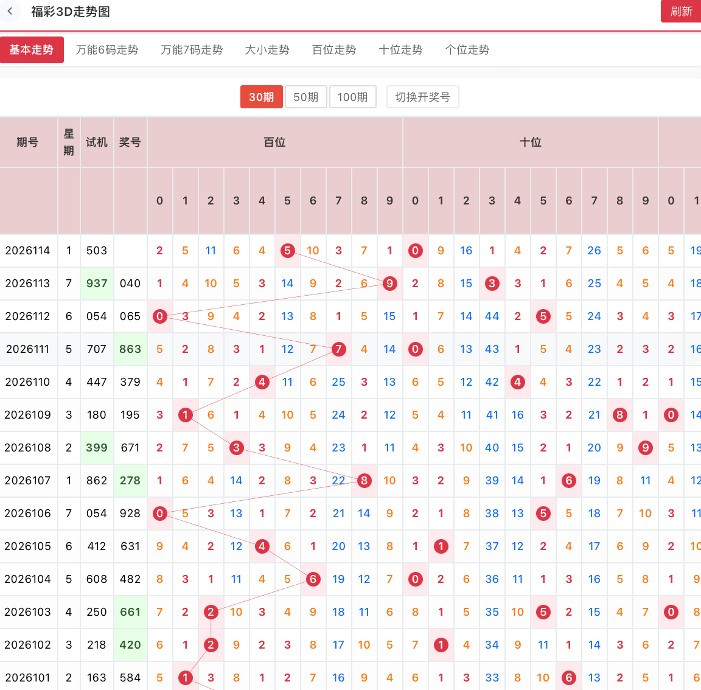Click the 期号 column header

pos(28,142)
